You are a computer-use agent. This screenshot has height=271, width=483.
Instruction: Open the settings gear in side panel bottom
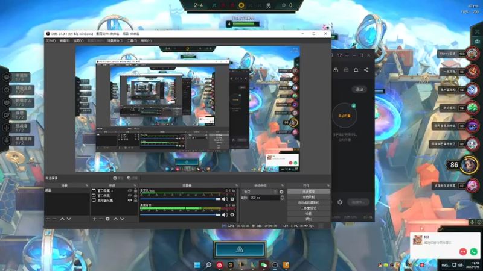click(x=340, y=202)
